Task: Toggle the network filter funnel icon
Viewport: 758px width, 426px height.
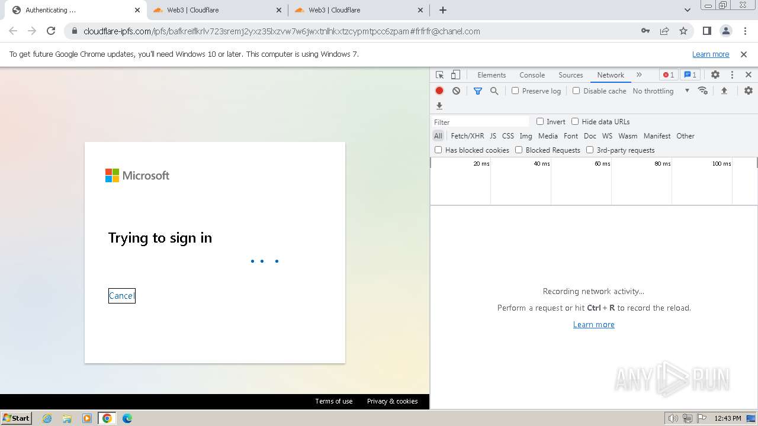Action: click(478, 91)
